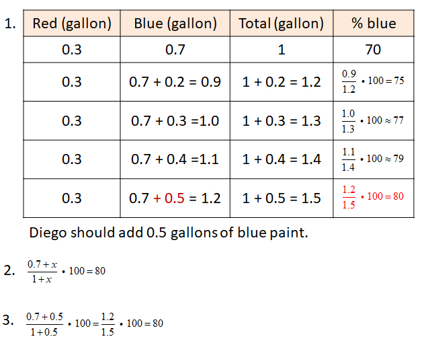This screenshot has height=345, width=422.
Task: Click the "0.7 + 0.3 = 1.0" cell
Action: tap(175, 121)
